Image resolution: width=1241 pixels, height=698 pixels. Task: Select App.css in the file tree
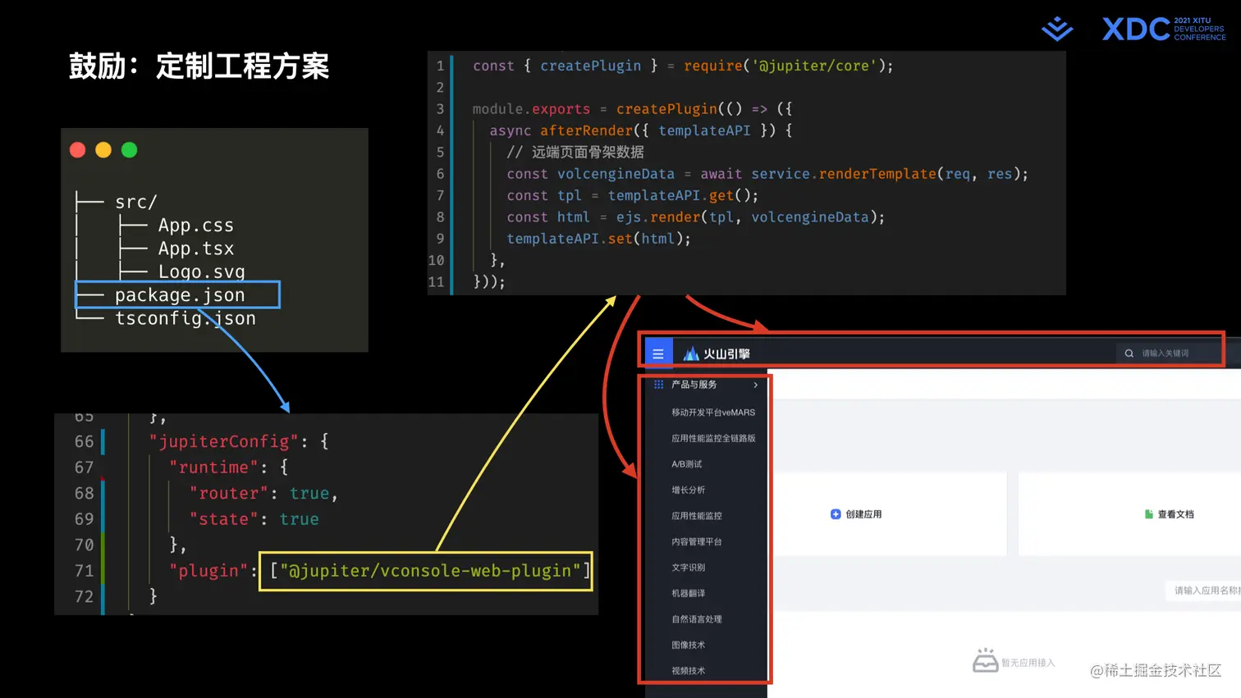pyautogui.click(x=195, y=226)
